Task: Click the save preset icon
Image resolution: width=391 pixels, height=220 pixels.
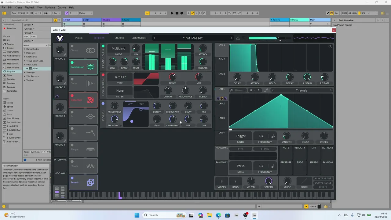Action: pos(238,38)
